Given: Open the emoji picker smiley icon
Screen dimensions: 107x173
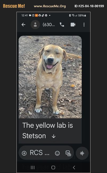Looking at the screenshot, I should pos(57,153).
